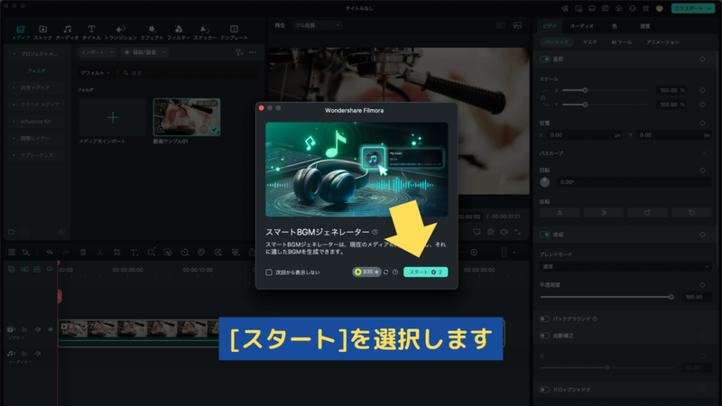
Task: Open the 録画/録音 dropdown
Action: (x=144, y=52)
